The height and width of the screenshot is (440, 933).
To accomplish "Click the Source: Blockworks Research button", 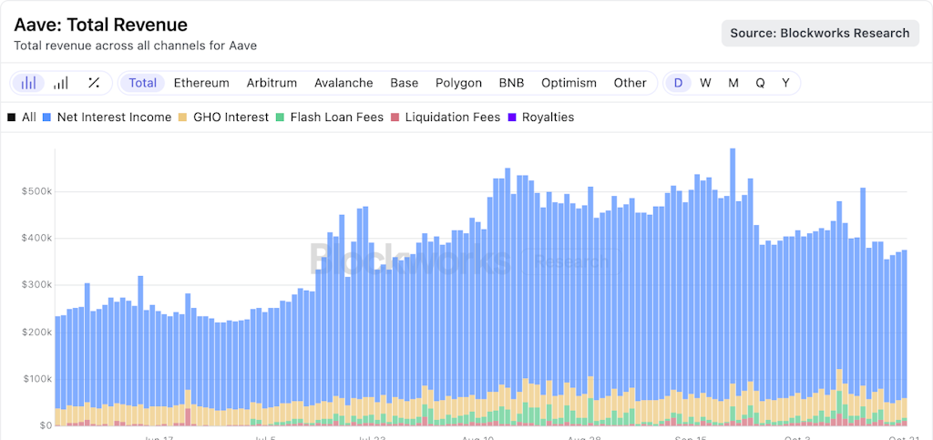I will (820, 34).
